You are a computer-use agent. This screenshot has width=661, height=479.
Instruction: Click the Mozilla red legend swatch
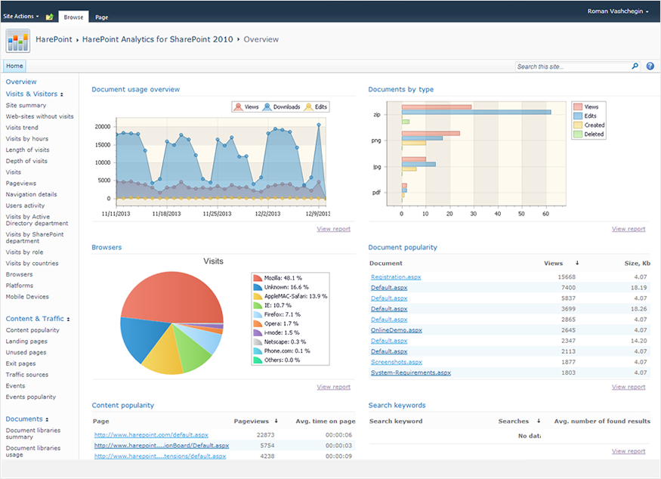click(258, 278)
